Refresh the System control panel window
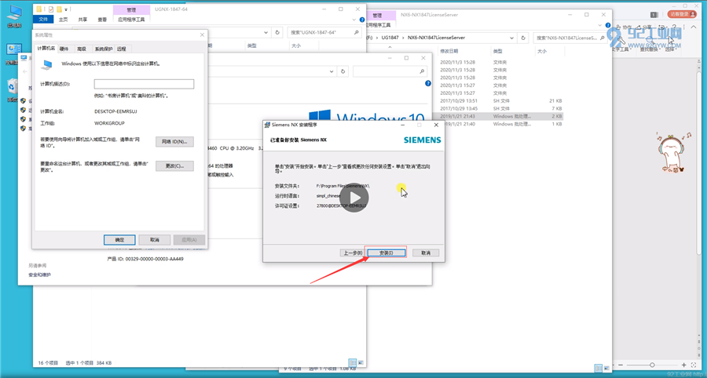The width and height of the screenshot is (707, 378). click(x=343, y=71)
